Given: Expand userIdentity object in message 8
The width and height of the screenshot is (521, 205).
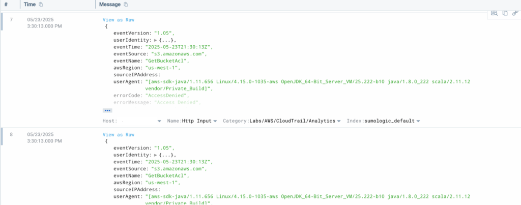Looking at the screenshot, I should (156, 155).
